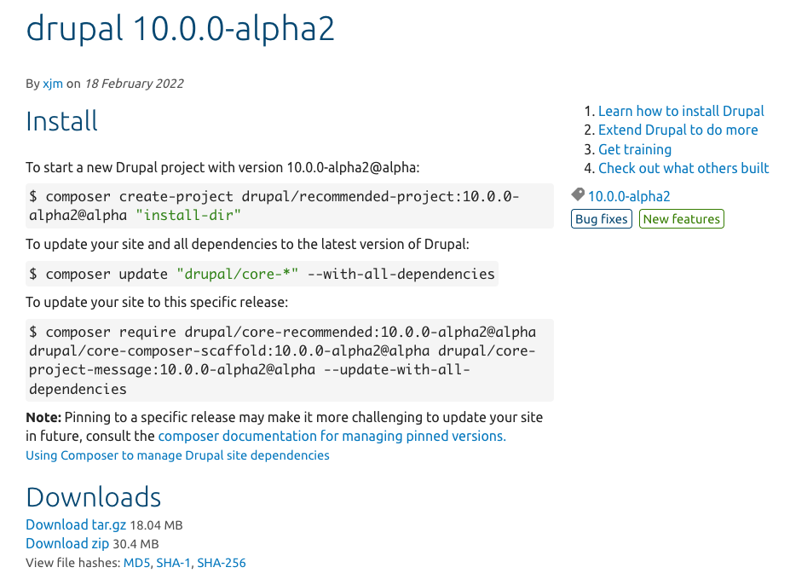The height and width of the screenshot is (579, 790).
Task: Open the Get training link
Action: tap(635, 149)
